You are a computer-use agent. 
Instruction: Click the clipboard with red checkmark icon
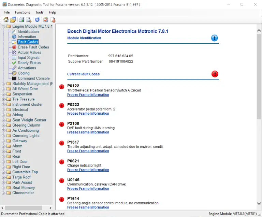coord(46,20)
